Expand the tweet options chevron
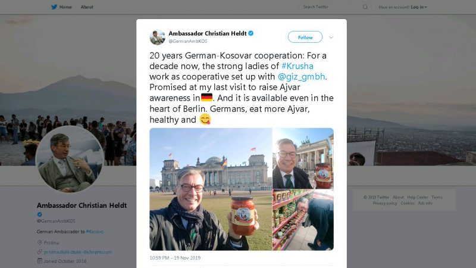This screenshot has width=476, height=268. click(331, 38)
